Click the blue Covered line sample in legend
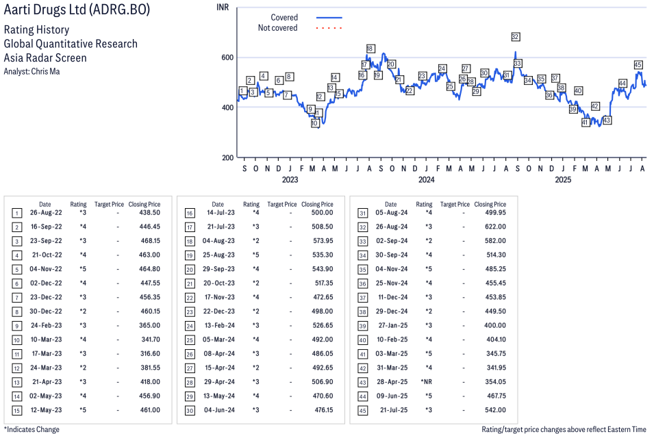Screen dimensions: 654x434 pos(329,18)
